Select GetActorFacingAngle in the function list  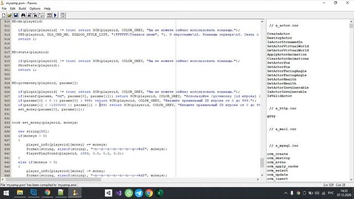[287, 75]
